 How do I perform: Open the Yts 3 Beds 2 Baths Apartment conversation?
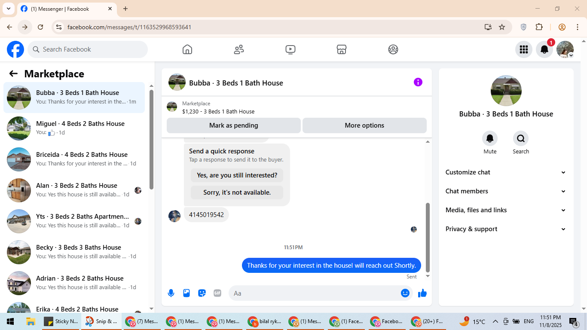(74, 221)
